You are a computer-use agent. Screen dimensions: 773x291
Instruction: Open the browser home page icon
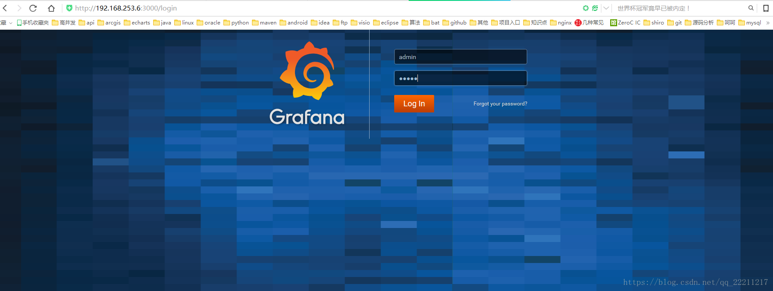[x=51, y=8]
